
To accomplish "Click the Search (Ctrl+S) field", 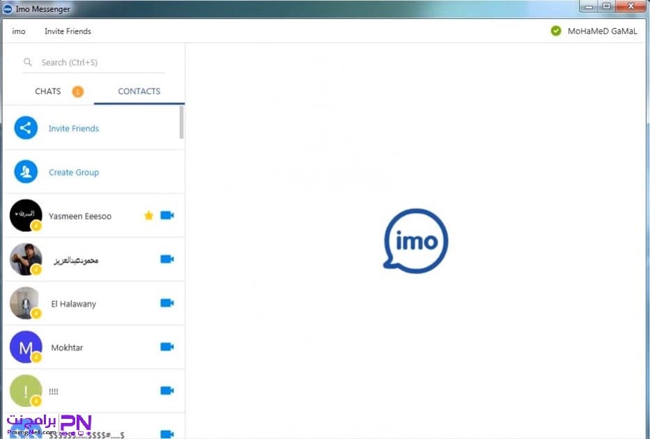I will click(x=93, y=63).
